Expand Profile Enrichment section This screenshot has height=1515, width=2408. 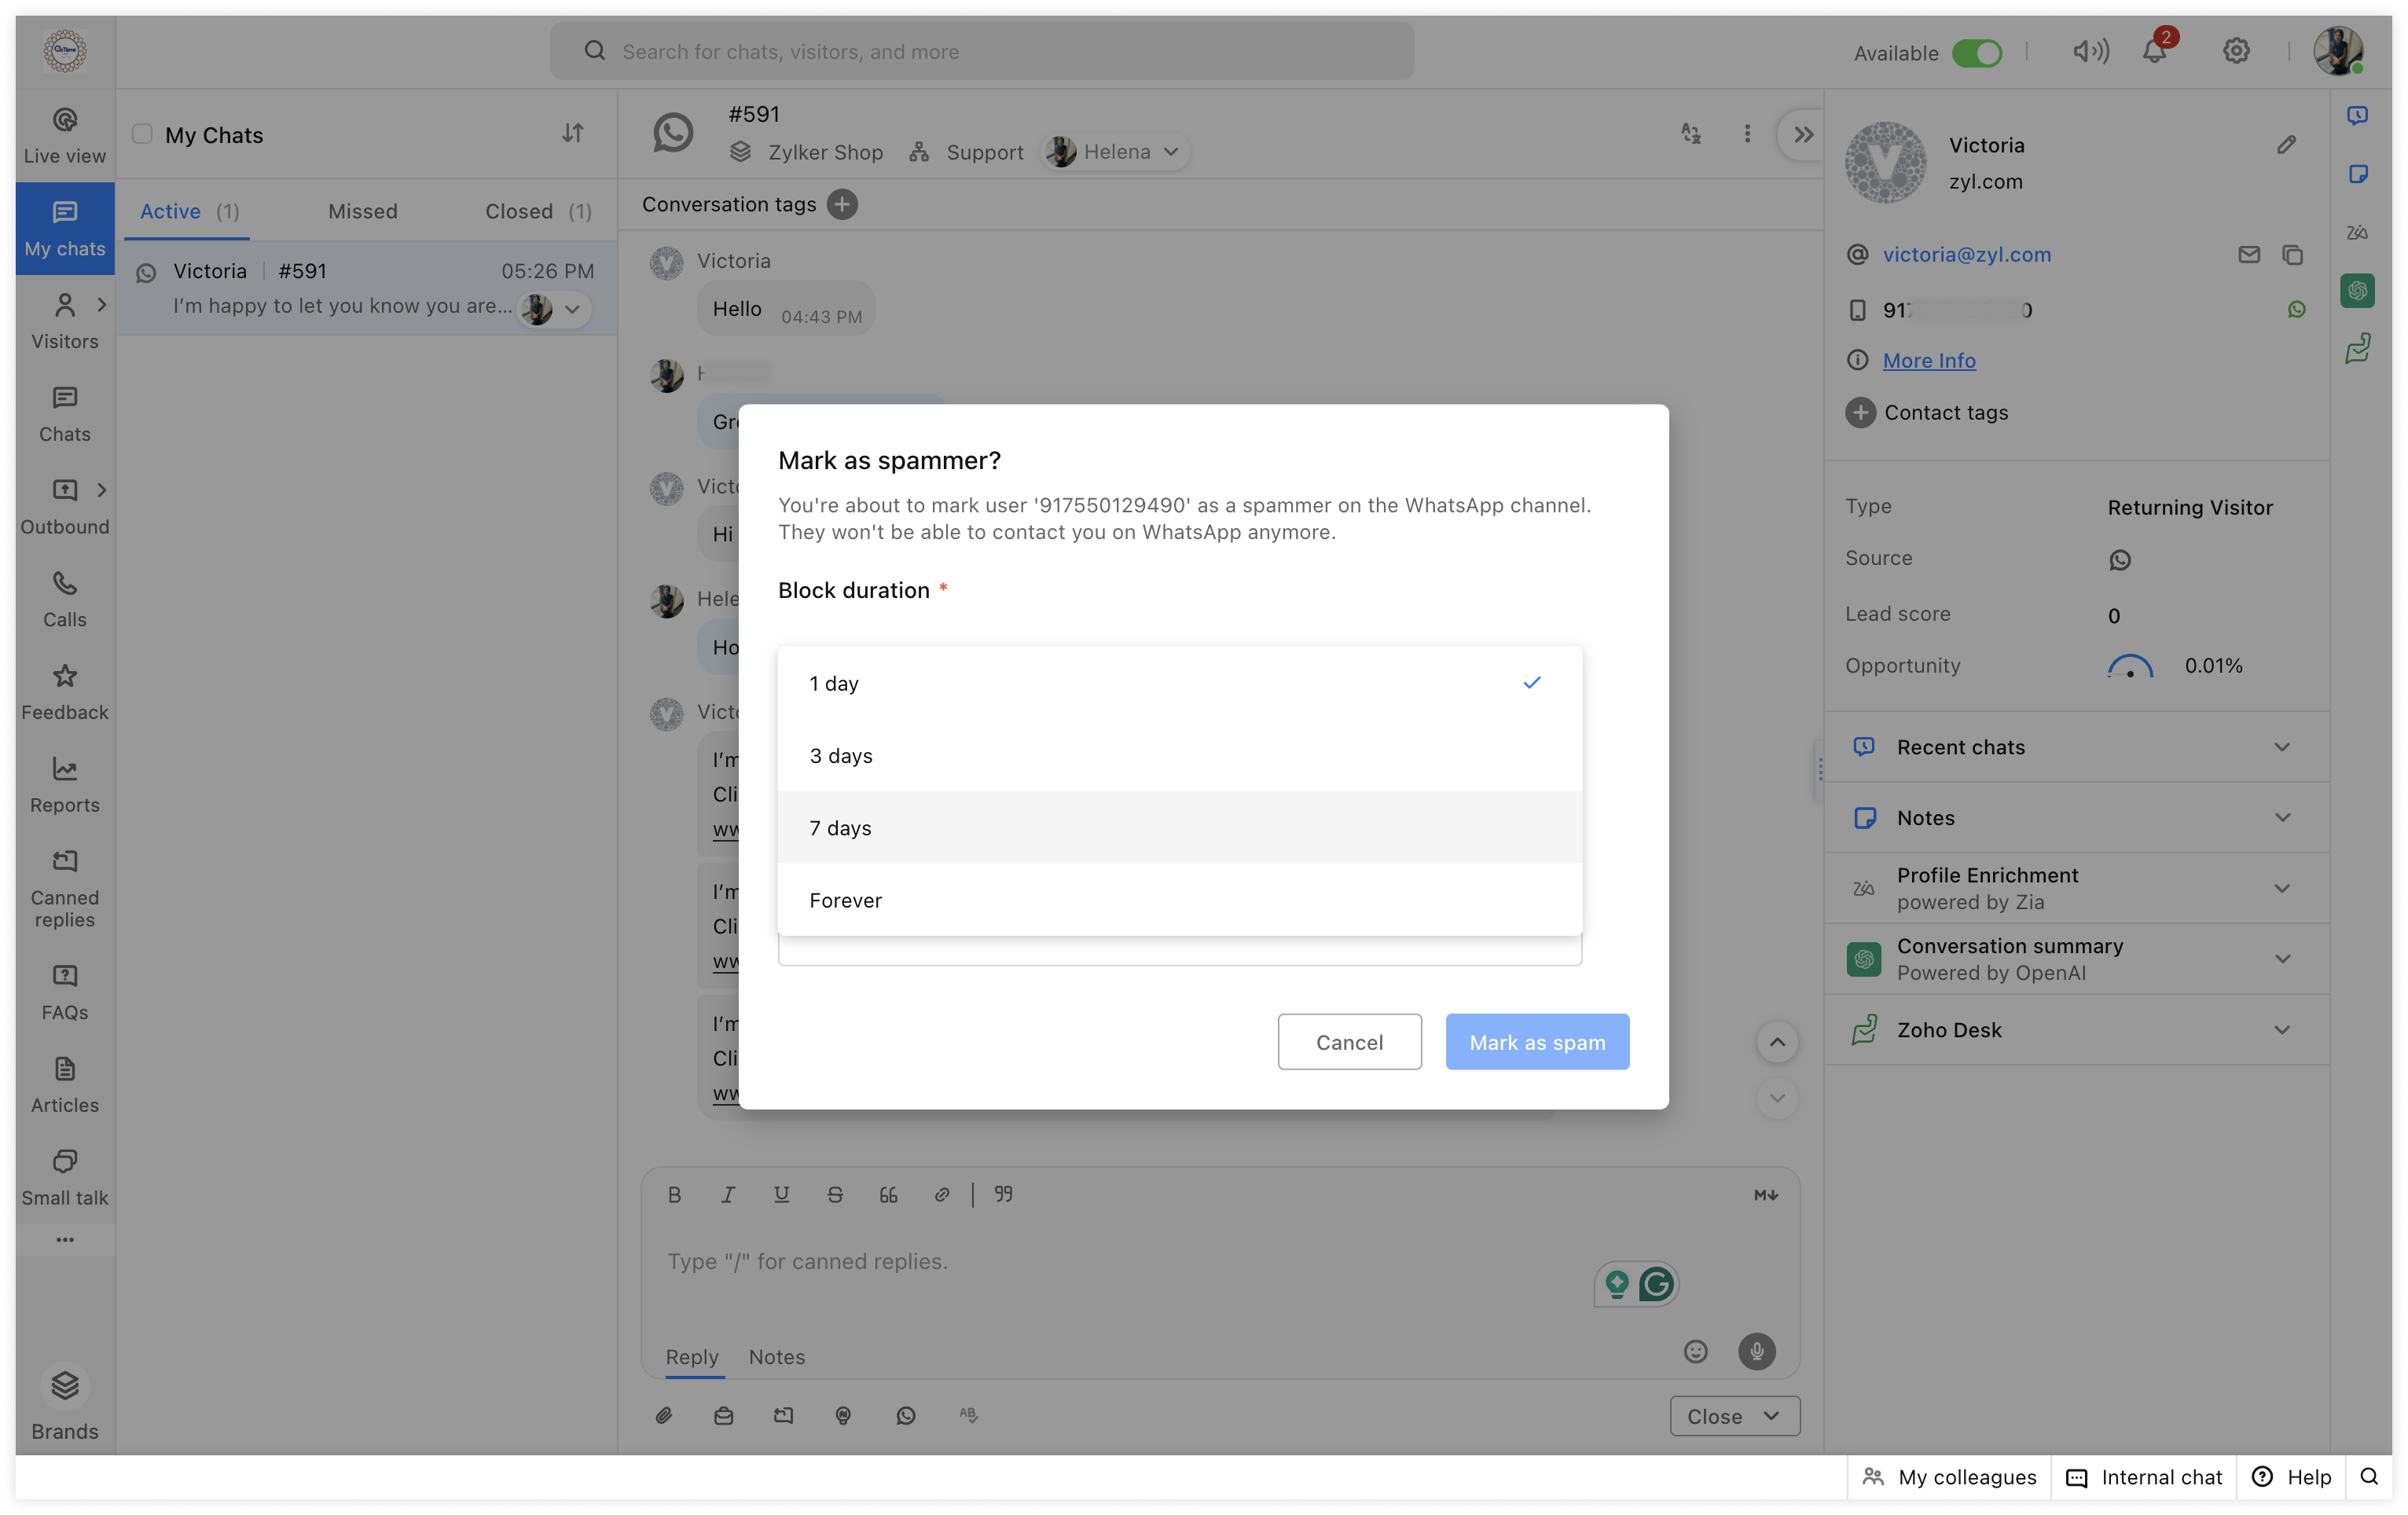coord(2077,888)
